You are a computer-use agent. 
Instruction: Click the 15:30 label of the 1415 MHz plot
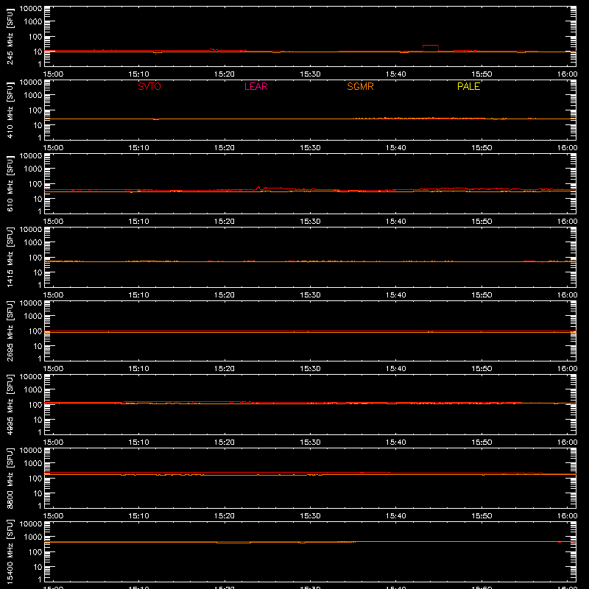pyautogui.click(x=310, y=295)
